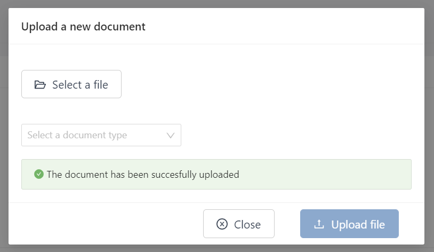Click the 'Select a document type' placeholder text

(x=77, y=135)
